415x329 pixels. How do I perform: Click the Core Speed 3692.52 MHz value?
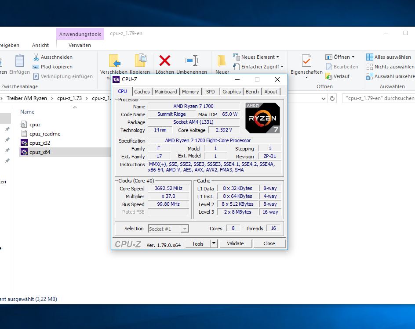[x=168, y=188]
